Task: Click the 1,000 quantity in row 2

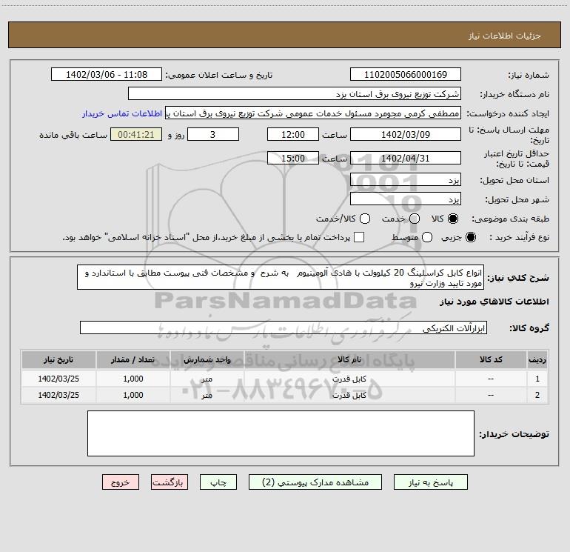Action: (133, 395)
